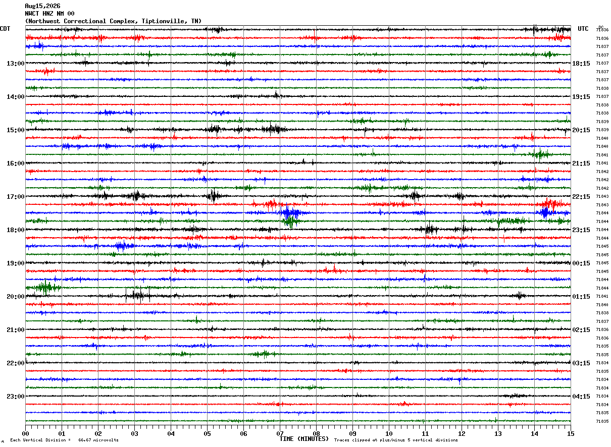
Task: Click minute 15 tick label on the bottom time axis
Action: [570, 434]
